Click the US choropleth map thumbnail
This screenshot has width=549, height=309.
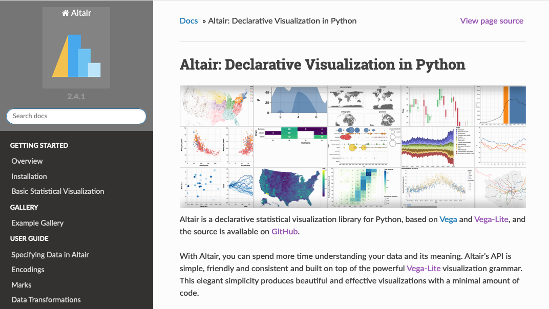290,188
